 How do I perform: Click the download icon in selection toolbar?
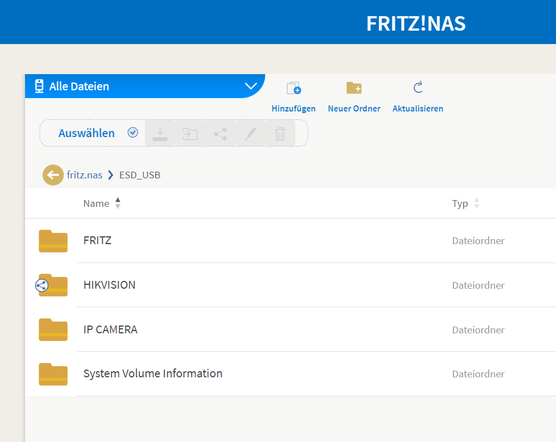pyautogui.click(x=160, y=134)
